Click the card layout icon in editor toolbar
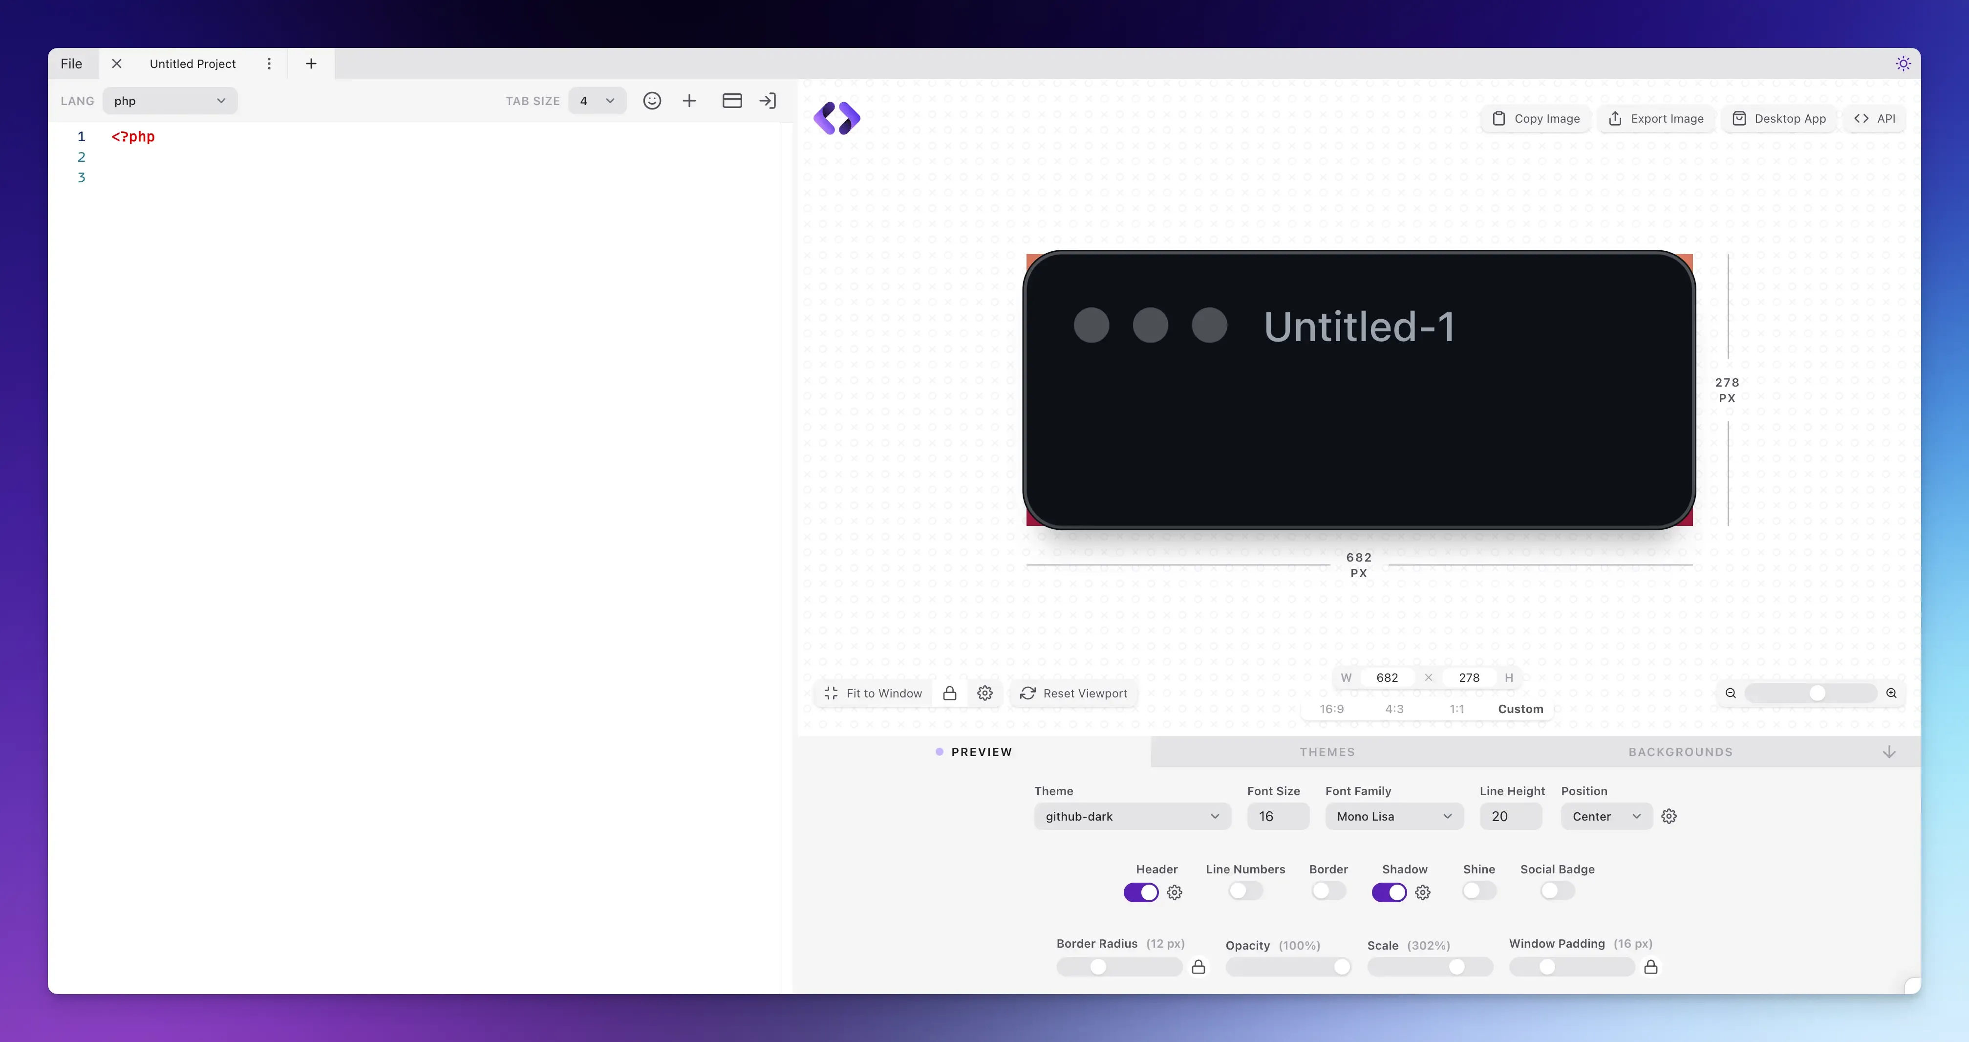Image resolution: width=1969 pixels, height=1042 pixels. tap(731, 101)
